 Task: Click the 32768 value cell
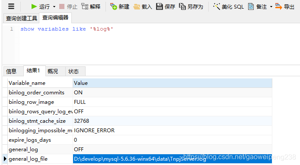tap(172, 121)
